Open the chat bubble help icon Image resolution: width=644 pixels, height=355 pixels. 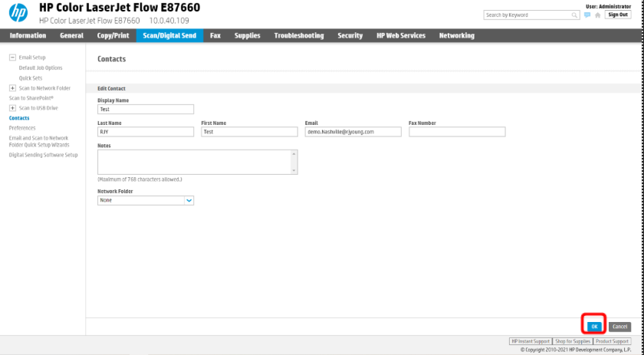pos(587,15)
